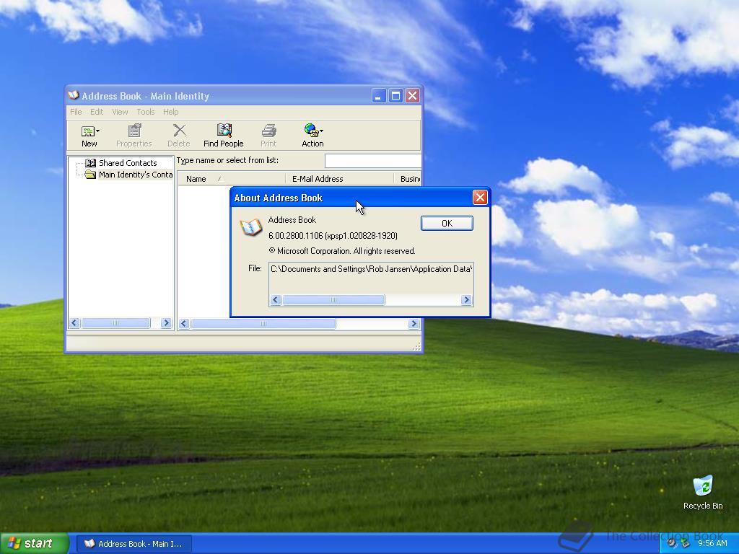Click the New contact toolbar icon
Image resolution: width=739 pixels, height=554 pixels.
coord(87,131)
